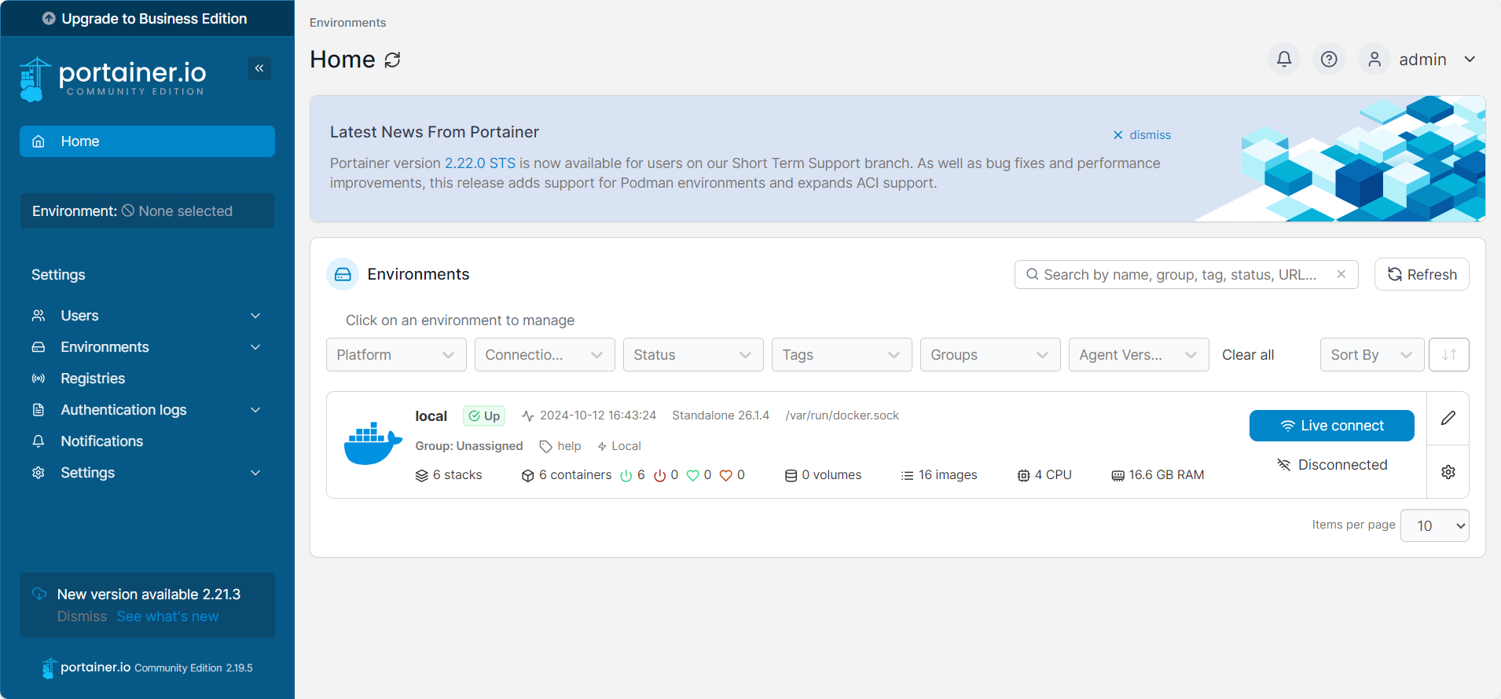Expand the Users sidebar section
Screen dimensions: 1501x699
tap(255, 316)
